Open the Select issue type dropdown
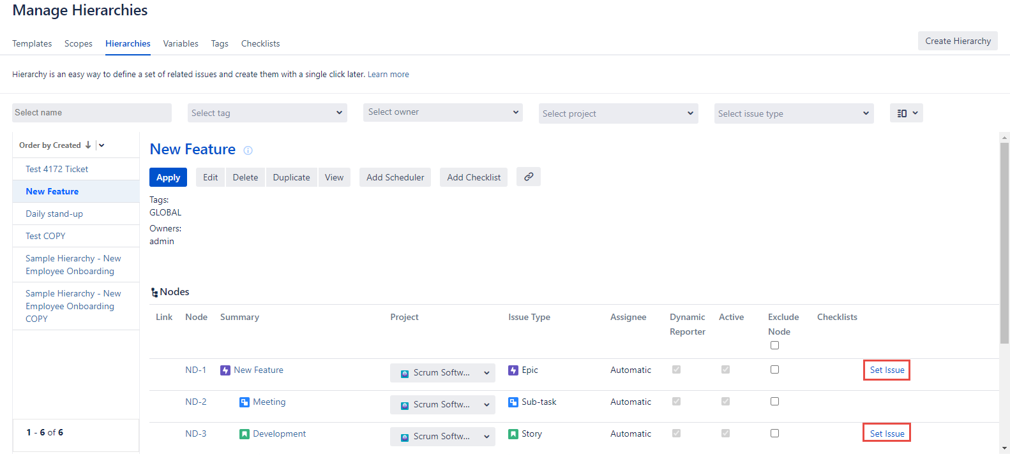Screen dimensions: 1010x459 794,113
